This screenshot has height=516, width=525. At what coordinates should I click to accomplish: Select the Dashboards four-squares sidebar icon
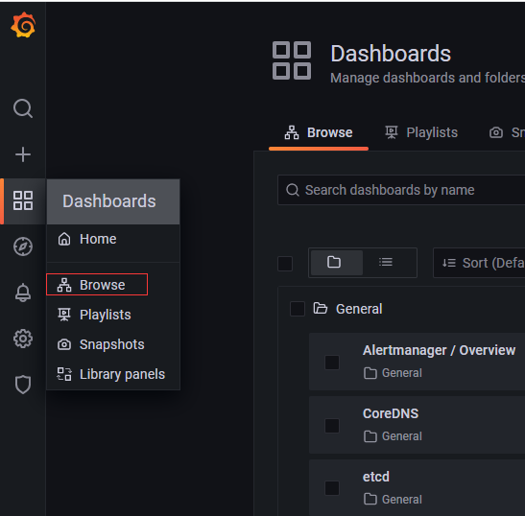[23, 200]
